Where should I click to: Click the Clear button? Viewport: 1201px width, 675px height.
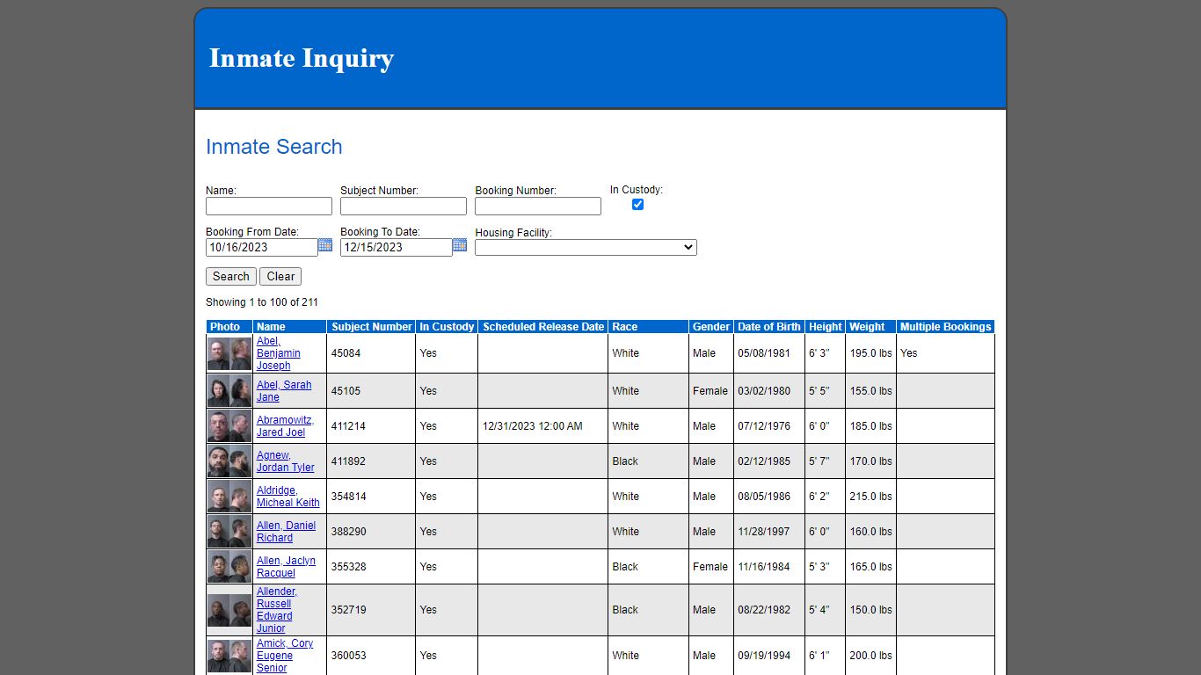pyautogui.click(x=280, y=276)
